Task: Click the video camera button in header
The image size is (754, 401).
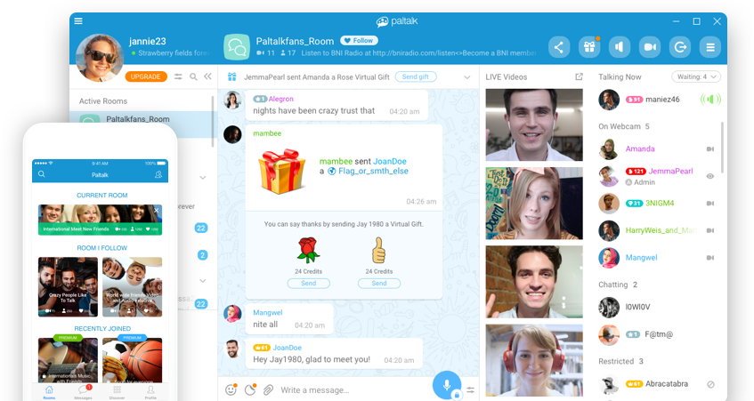Action: pos(650,47)
